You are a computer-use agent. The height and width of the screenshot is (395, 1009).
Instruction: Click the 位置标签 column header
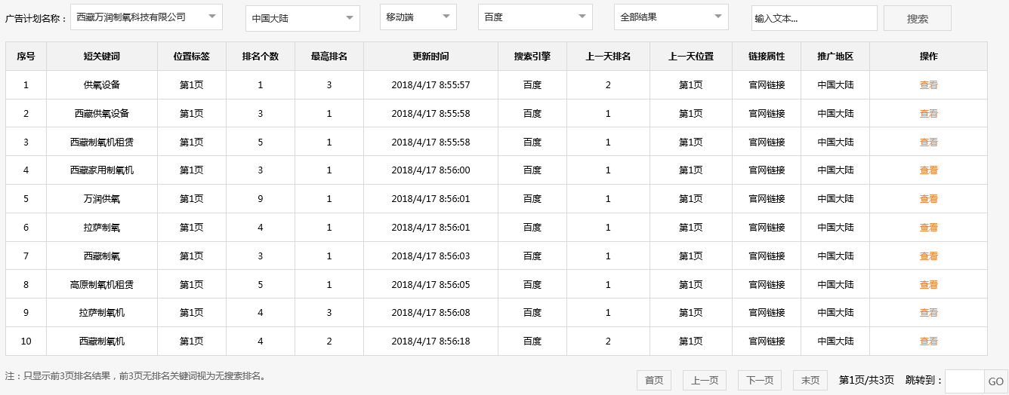tap(192, 57)
